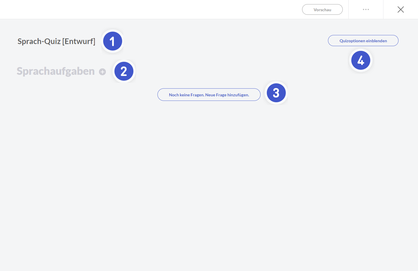Close the quiz editor with the X
418x271 pixels.
tap(401, 9)
